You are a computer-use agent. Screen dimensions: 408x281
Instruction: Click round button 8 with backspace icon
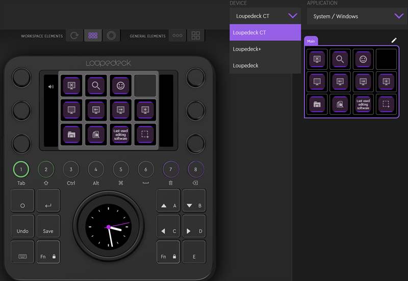[196, 170]
